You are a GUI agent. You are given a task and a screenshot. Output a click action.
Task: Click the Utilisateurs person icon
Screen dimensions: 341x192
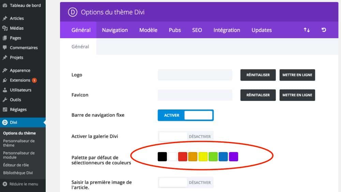(x=5, y=90)
